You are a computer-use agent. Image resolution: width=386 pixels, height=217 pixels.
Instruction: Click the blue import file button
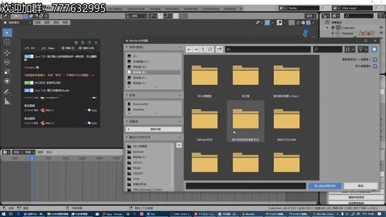[x=325, y=186]
